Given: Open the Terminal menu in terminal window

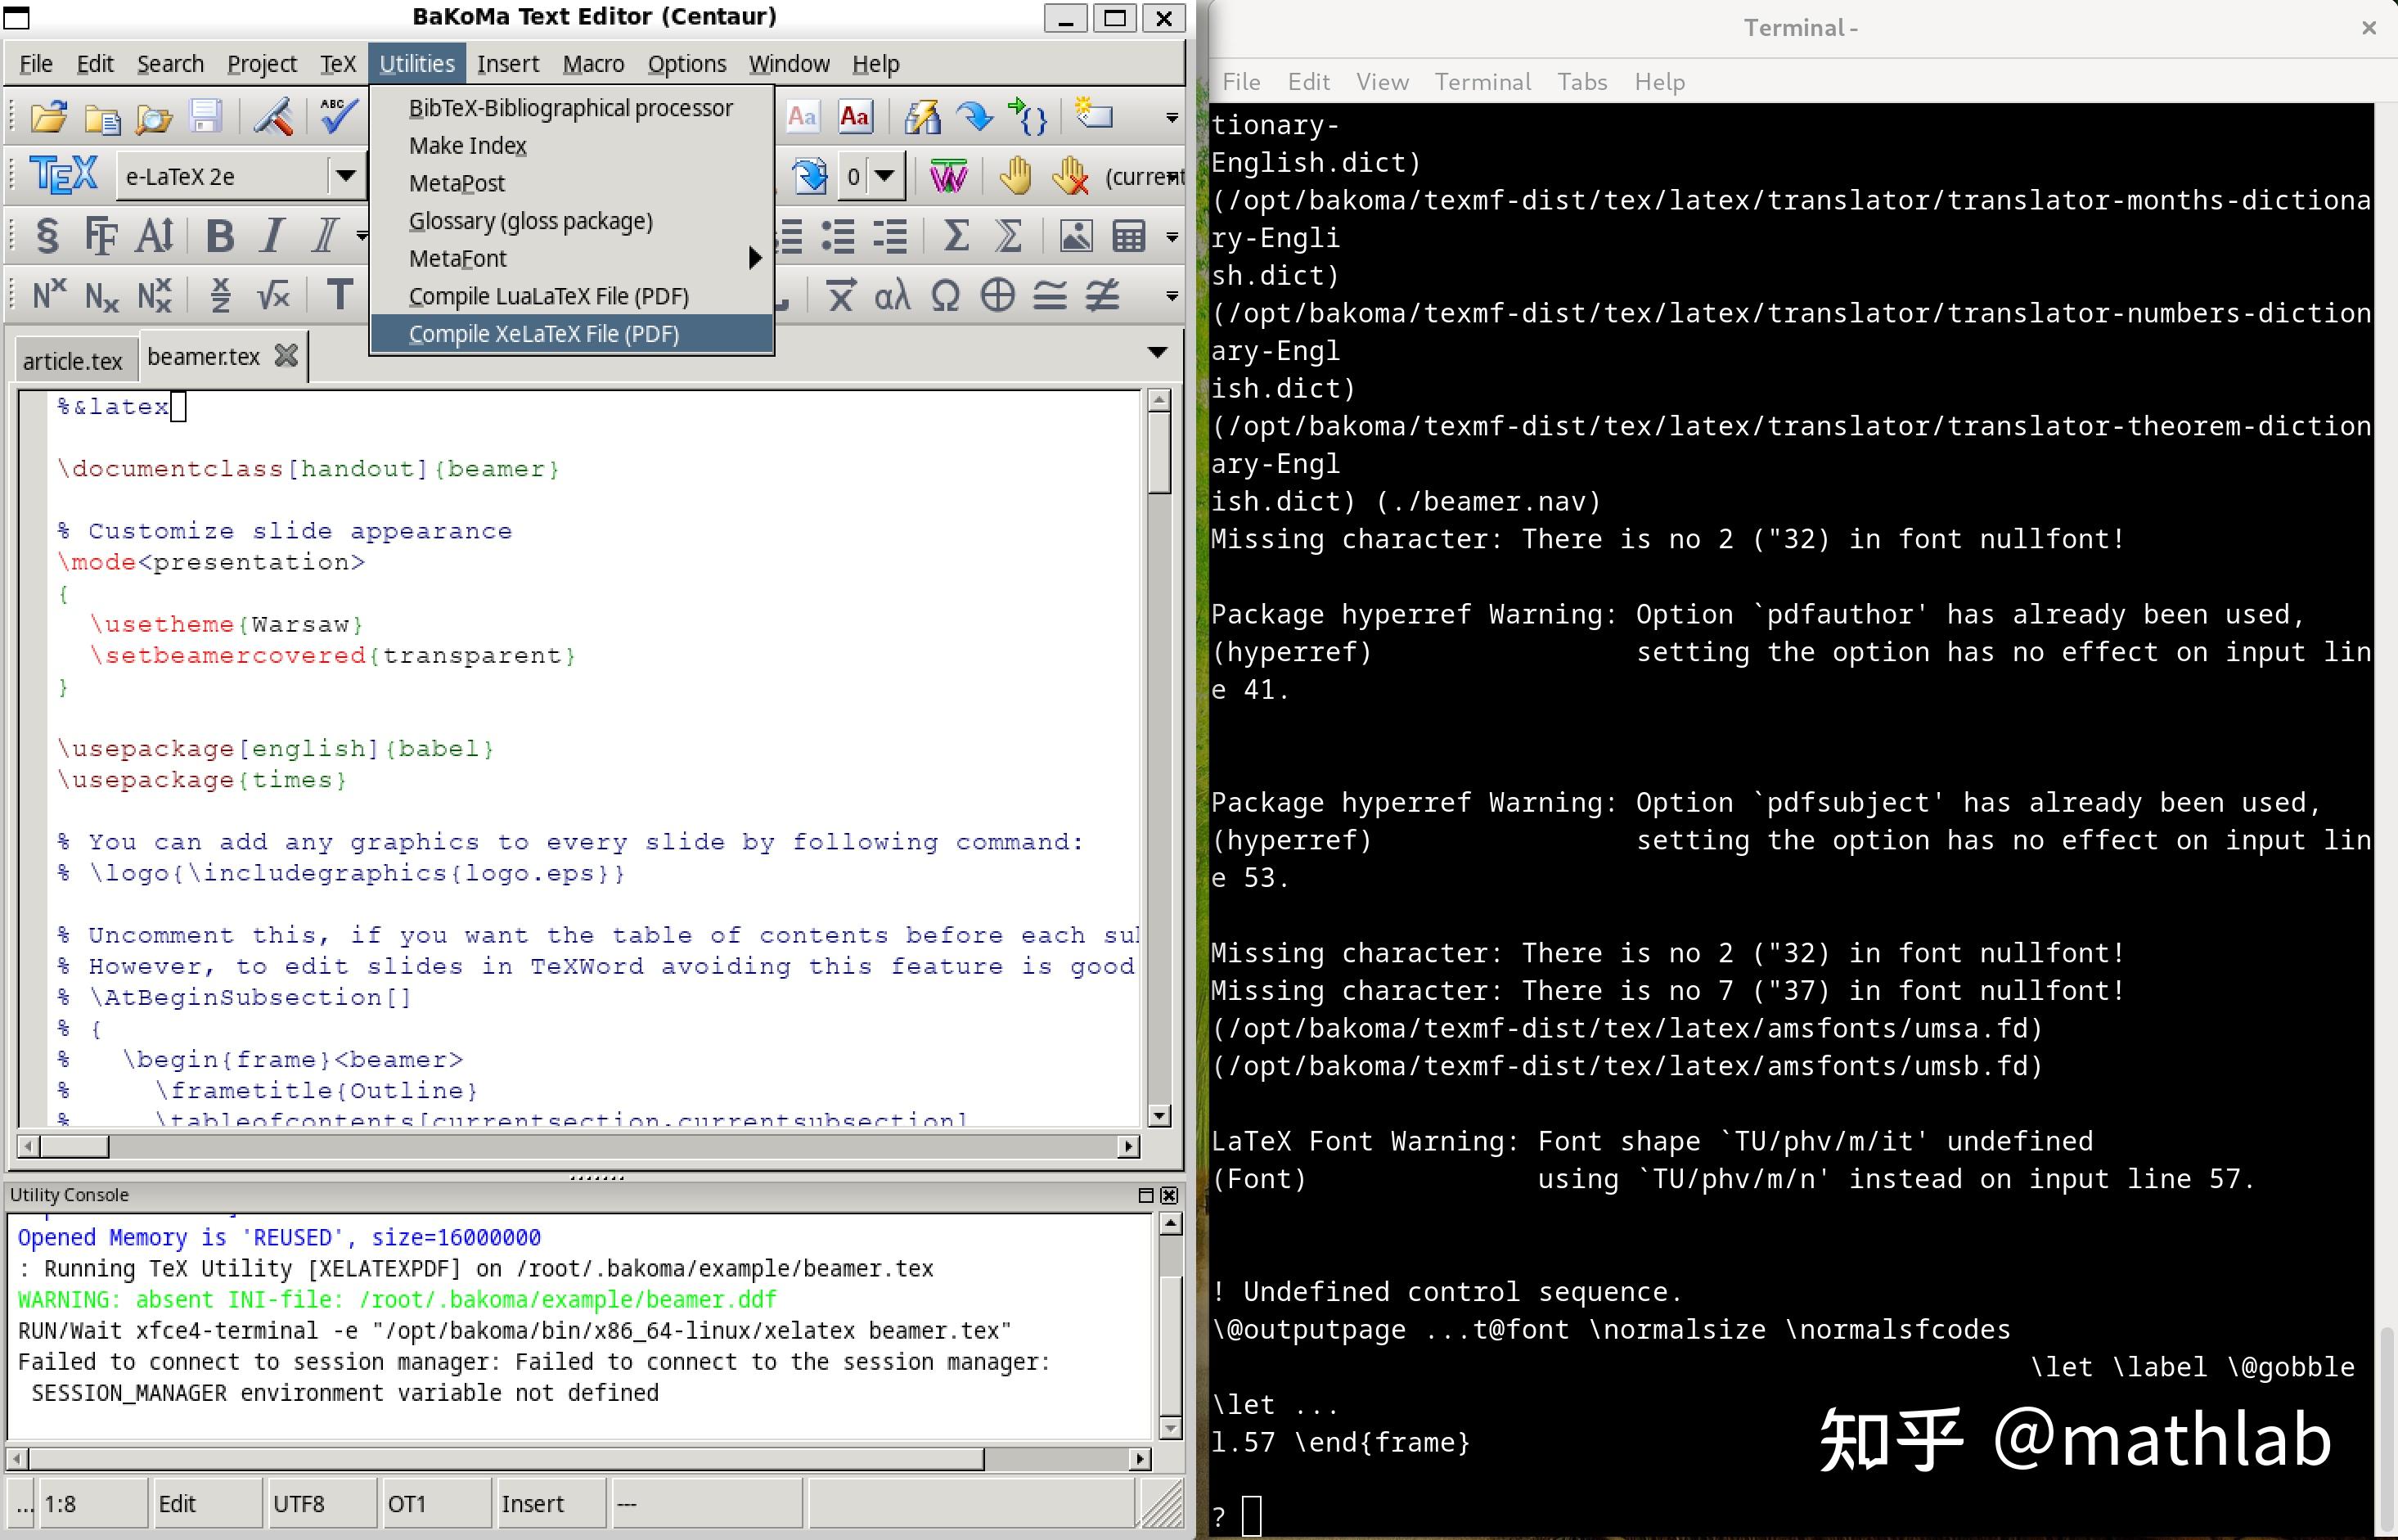Looking at the screenshot, I should coord(1482,82).
